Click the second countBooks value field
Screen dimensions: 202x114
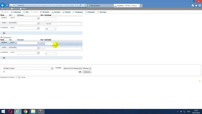[50, 54]
